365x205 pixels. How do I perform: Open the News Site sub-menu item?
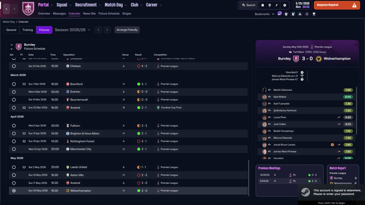tap(89, 14)
